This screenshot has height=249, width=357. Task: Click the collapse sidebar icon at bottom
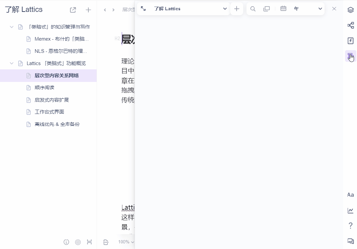[x=89, y=242]
